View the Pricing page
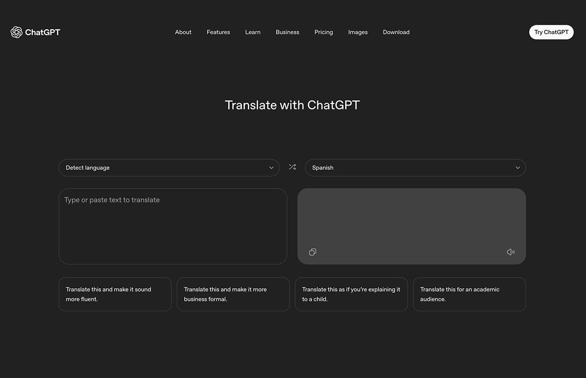Screen dimensions: 586x378 tap(324, 32)
